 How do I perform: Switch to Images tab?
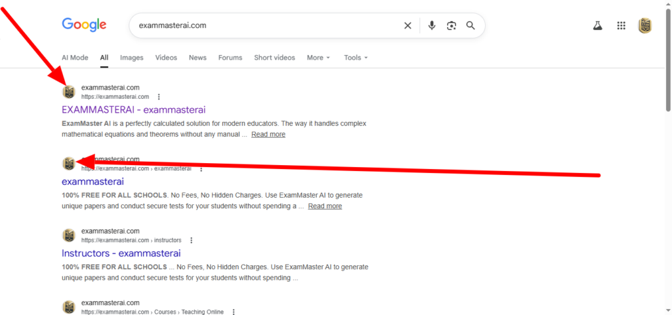(x=131, y=58)
